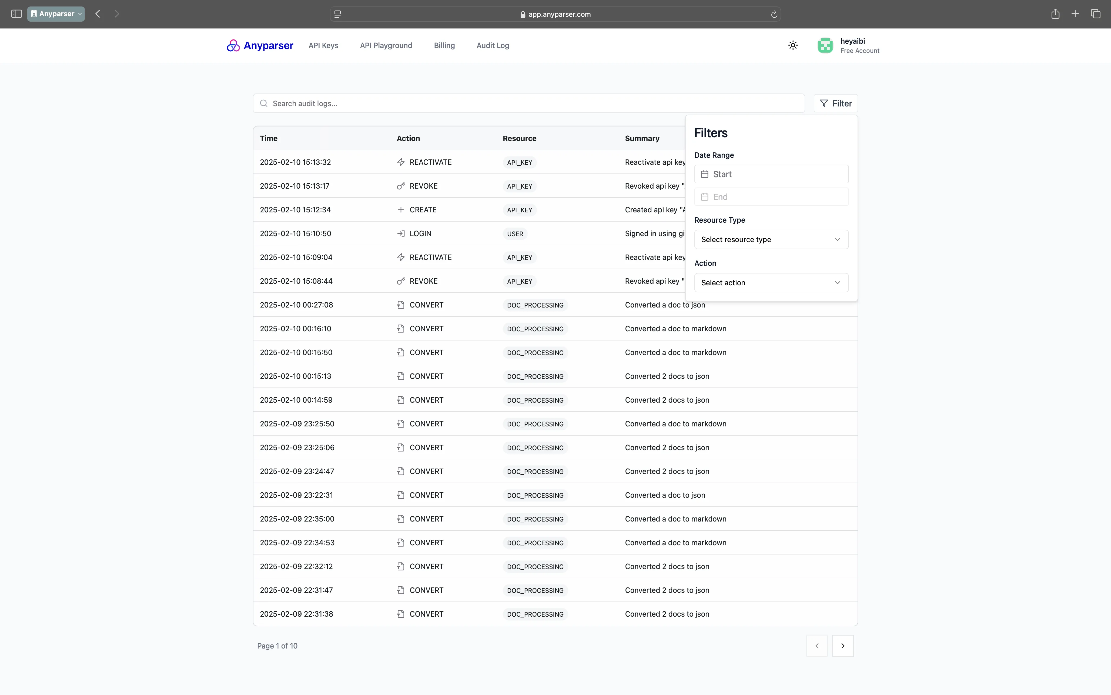Click the magnifier icon in the search bar

click(x=263, y=103)
